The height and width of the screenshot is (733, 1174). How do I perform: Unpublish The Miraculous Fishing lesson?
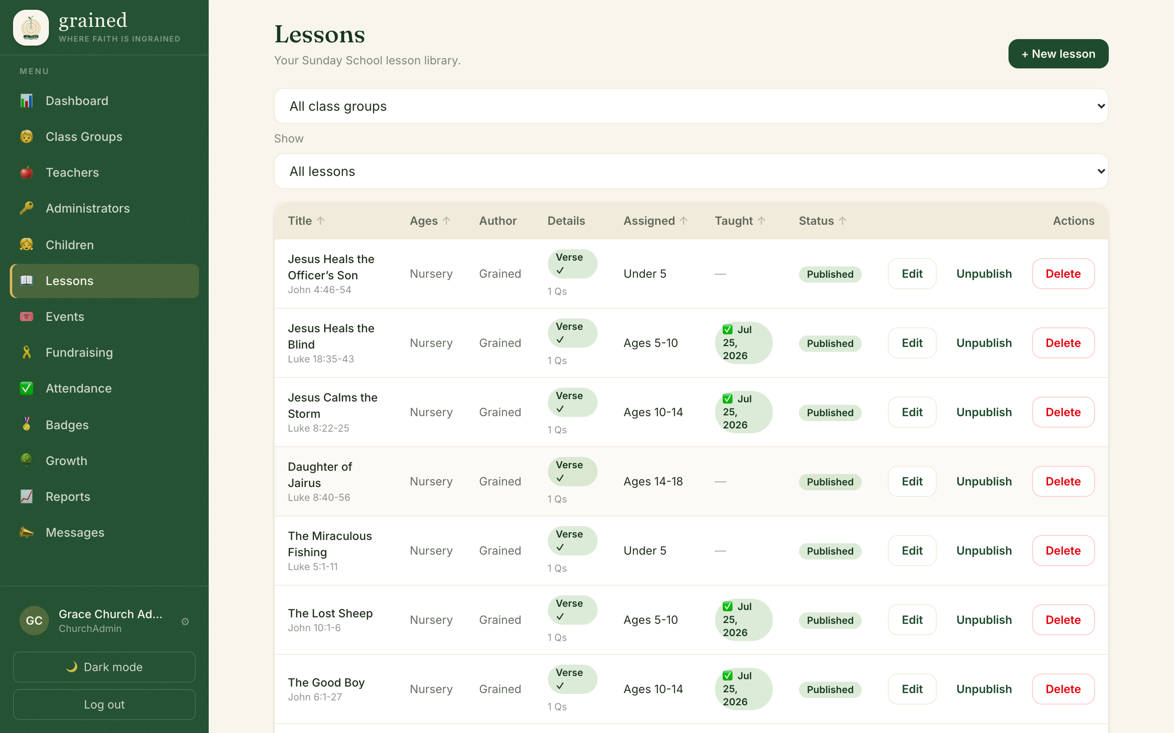click(984, 551)
